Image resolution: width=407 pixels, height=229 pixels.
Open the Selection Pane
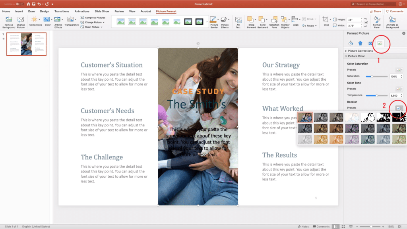[274, 21]
